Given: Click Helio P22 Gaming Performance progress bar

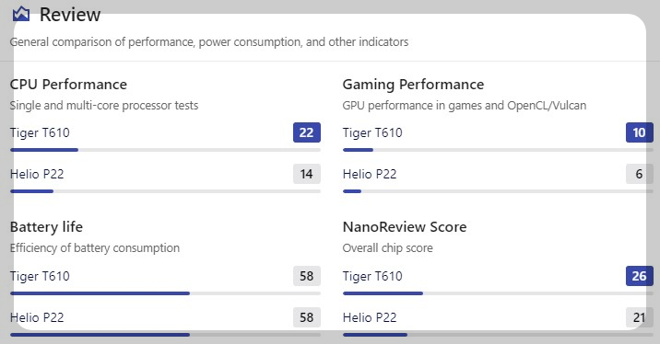Looking at the screenshot, I should tap(498, 191).
